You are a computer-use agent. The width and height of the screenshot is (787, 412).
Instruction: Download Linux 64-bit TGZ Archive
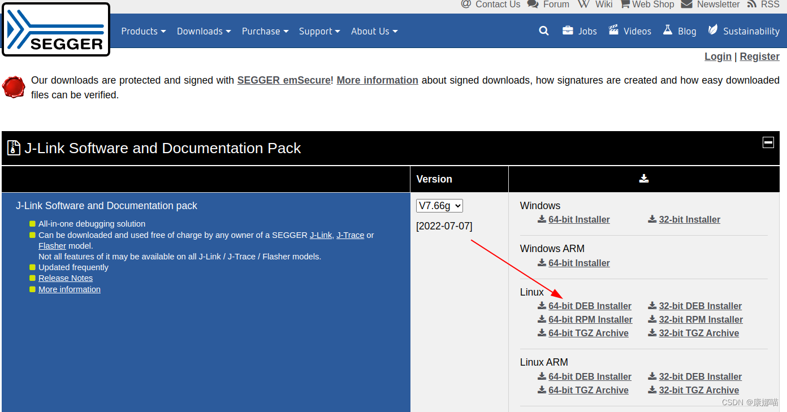[x=589, y=333]
